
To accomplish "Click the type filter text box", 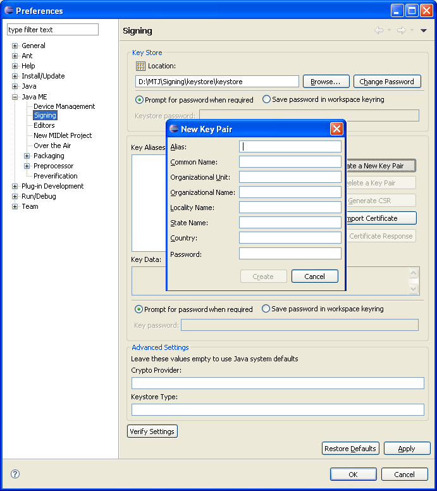I will click(52, 30).
